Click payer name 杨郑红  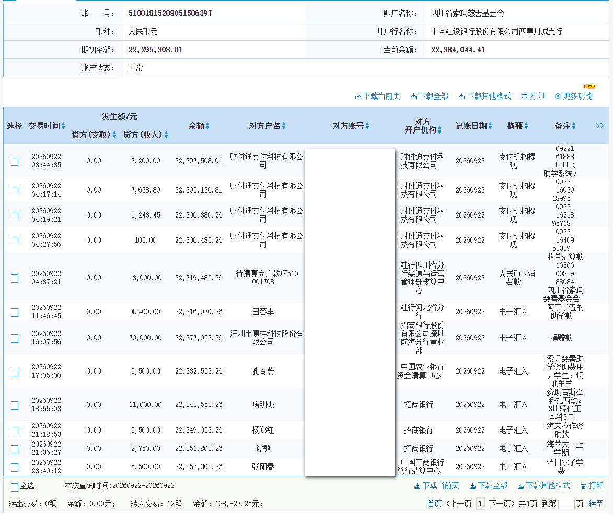pyautogui.click(x=263, y=430)
